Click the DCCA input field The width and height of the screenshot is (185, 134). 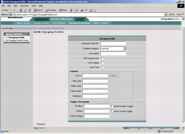pyautogui.click(x=95, y=75)
